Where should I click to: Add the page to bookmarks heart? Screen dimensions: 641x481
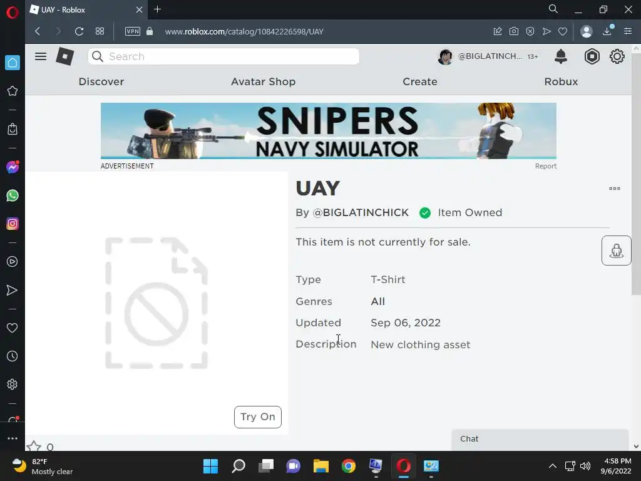(x=563, y=31)
